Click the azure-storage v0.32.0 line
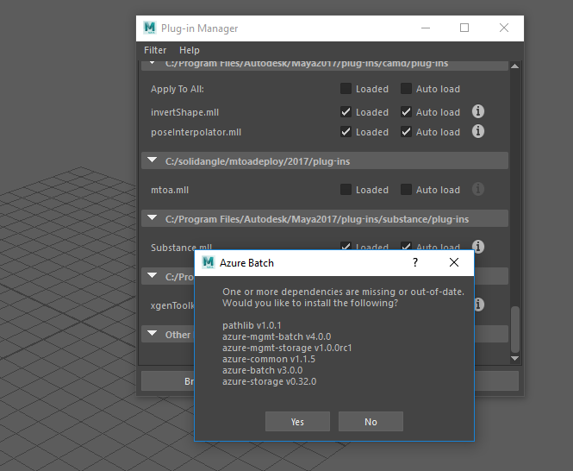This screenshot has width=573, height=471. [270, 381]
